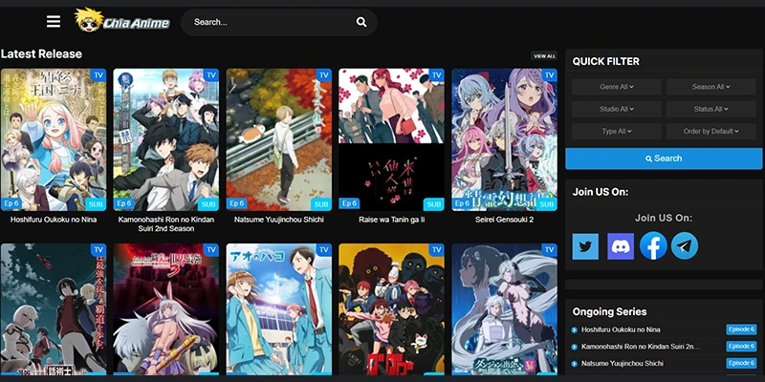Open Kamonohashi Ron no Kindan Suiri 2nd Season title

[x=165, y=224]
